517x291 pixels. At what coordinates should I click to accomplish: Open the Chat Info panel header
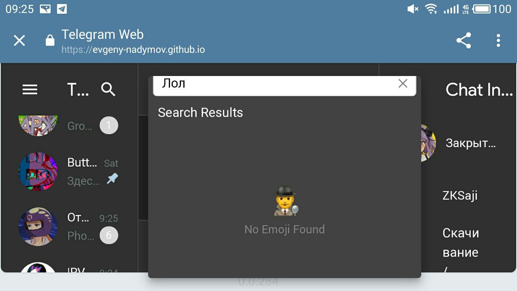pyautogui.click(x=479, y=90)
